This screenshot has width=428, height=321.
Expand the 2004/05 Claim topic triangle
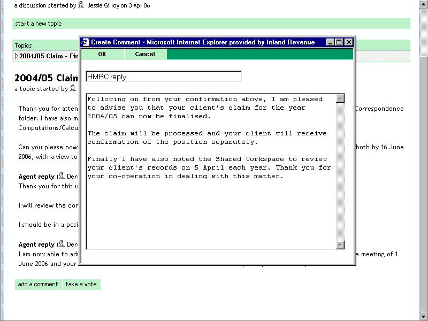click(17, 56)
